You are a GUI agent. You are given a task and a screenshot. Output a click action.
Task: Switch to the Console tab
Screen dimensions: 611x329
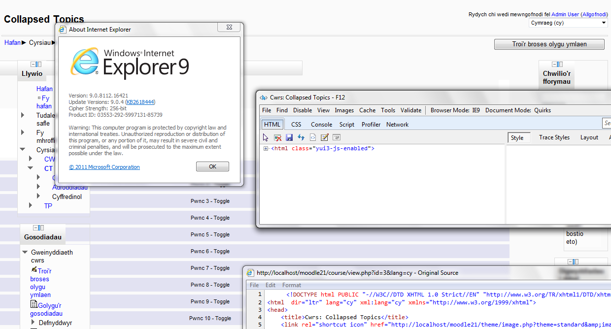[322, 125]
